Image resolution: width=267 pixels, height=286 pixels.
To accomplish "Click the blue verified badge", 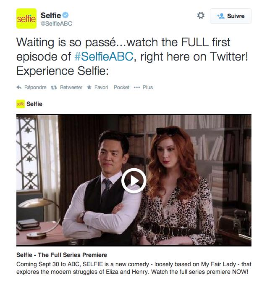I will [65, 15].
